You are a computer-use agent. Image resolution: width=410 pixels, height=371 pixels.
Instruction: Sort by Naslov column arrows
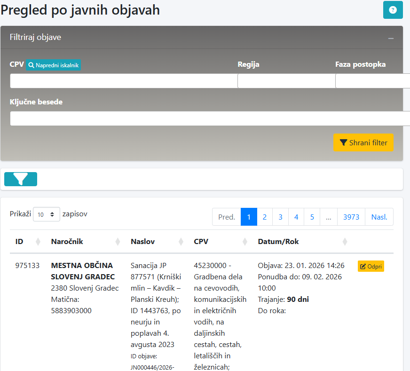point(181,242)
